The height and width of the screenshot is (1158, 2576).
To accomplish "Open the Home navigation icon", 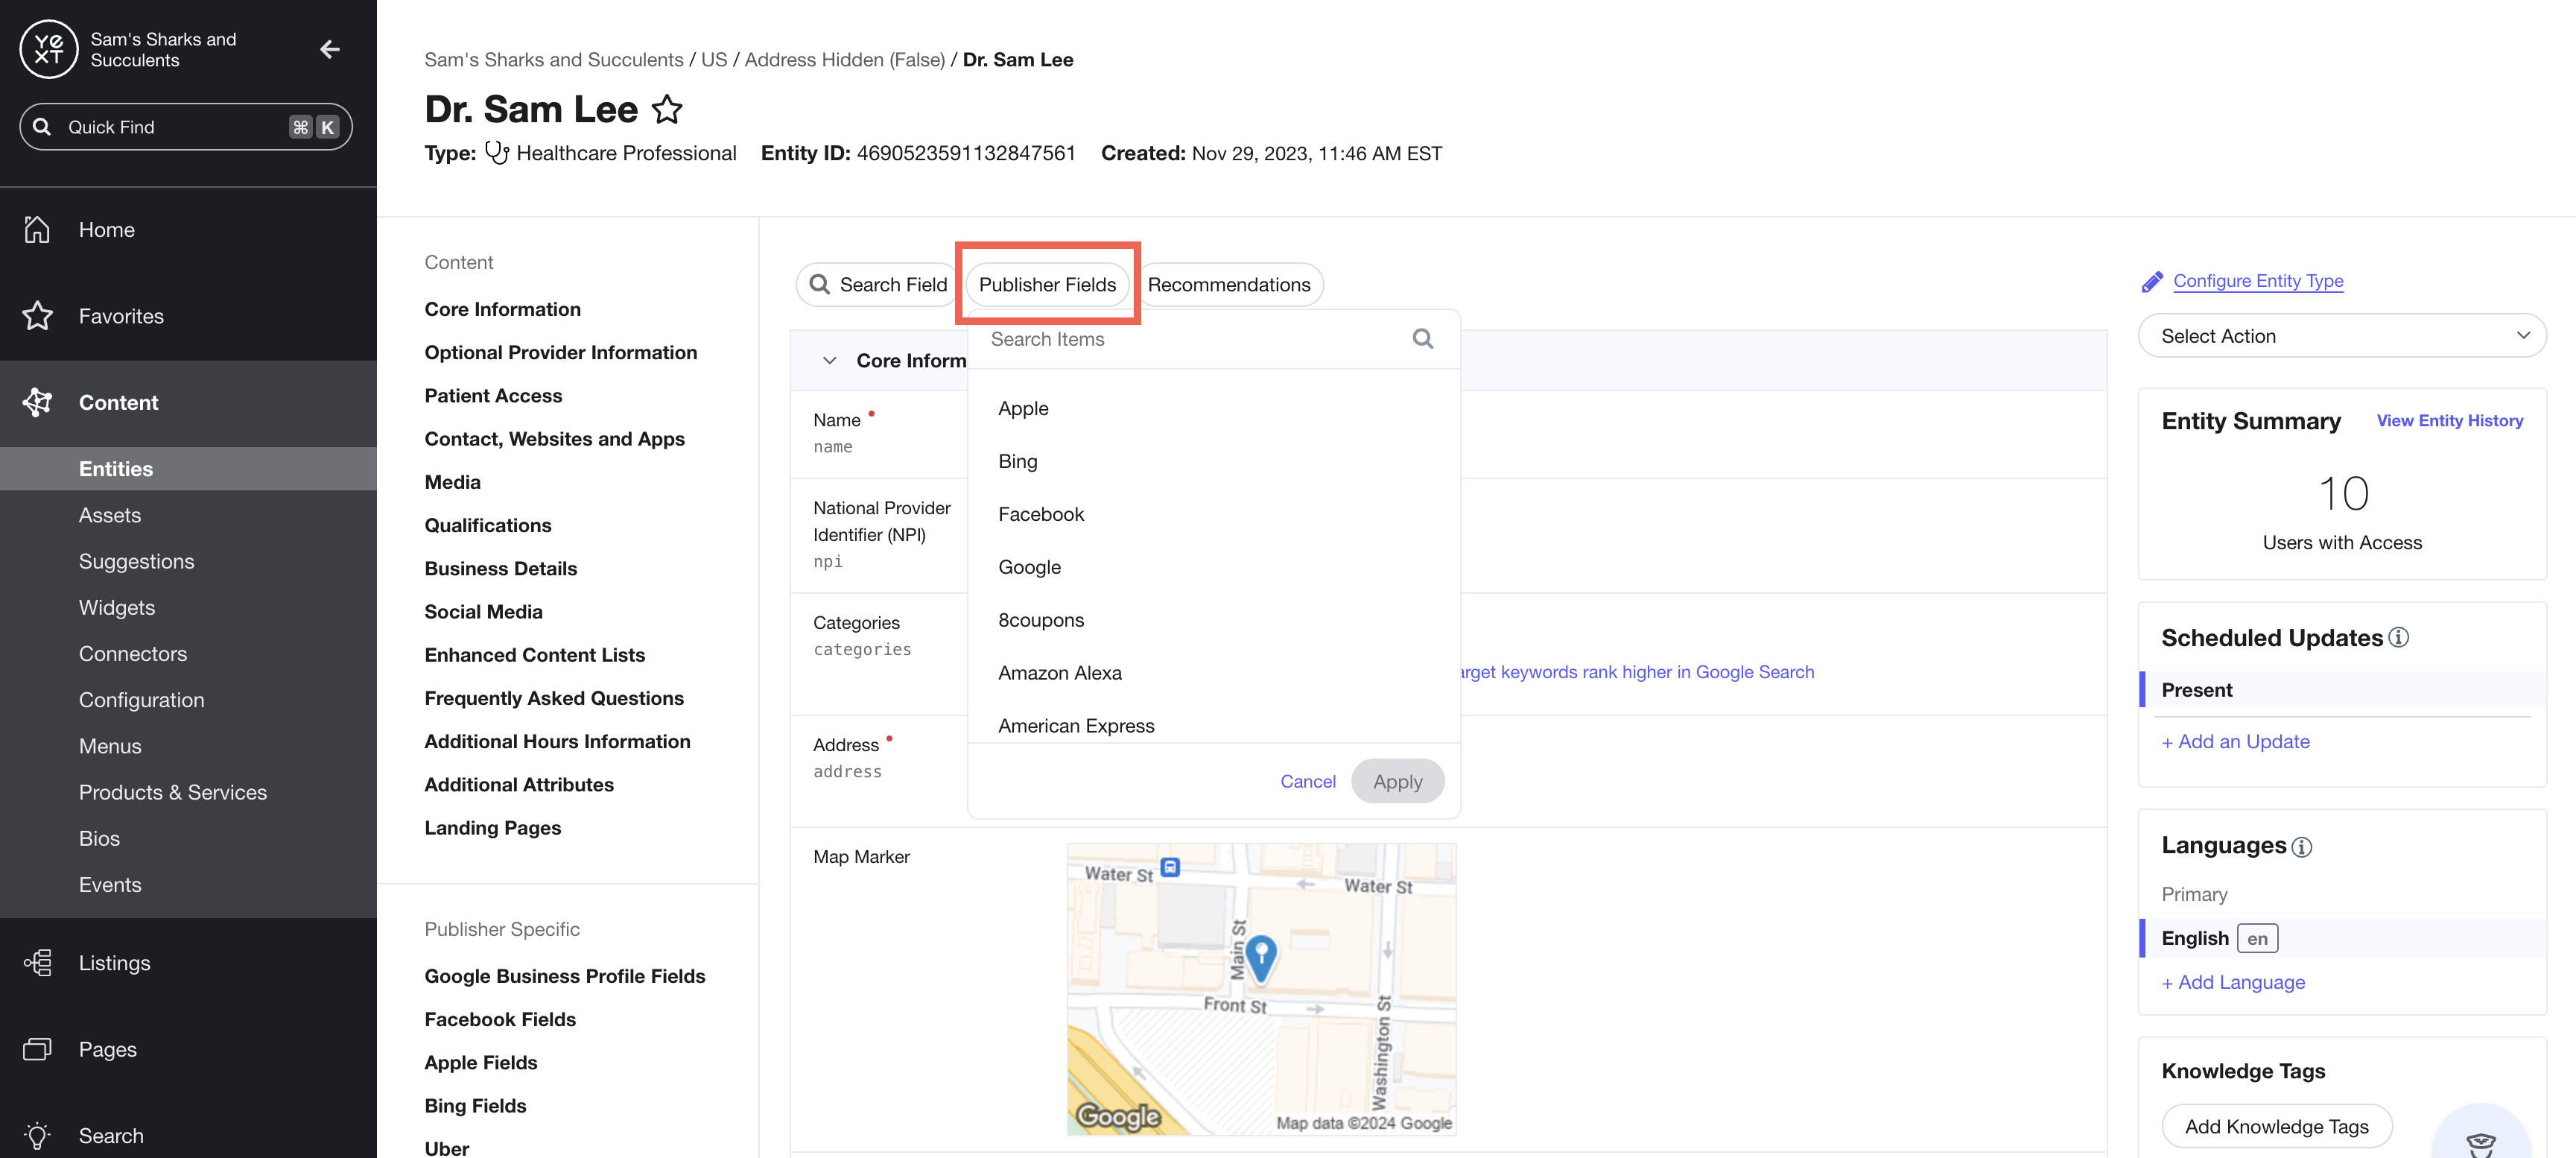I will (x=37, y=229).
